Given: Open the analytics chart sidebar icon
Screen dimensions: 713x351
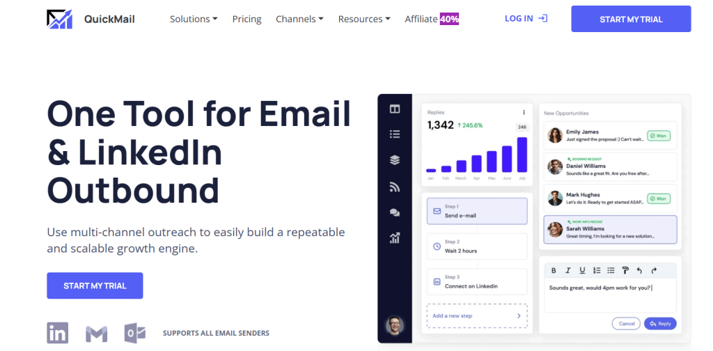Looking at the screenshot, I should [x=395, y=237].
